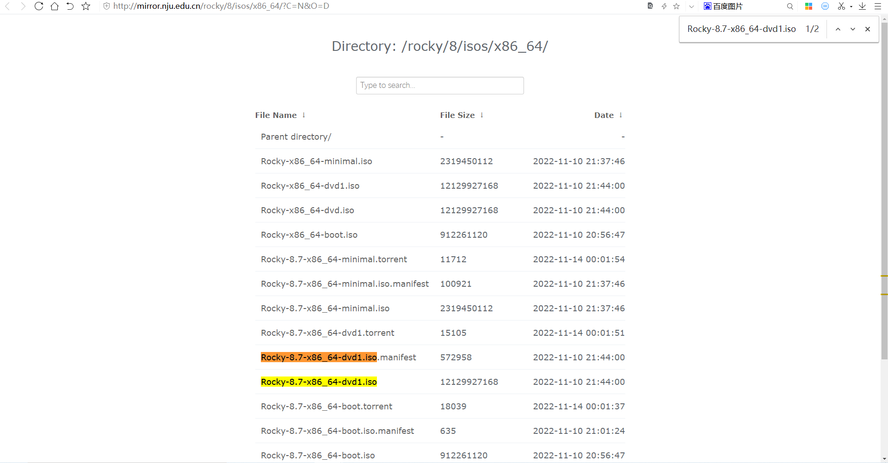Image resolution: width=888 pixels, height=463 pixels.
Task: Select the directory heading /rocky/8/isos/x86_64/
Action: tap(475, 46)
